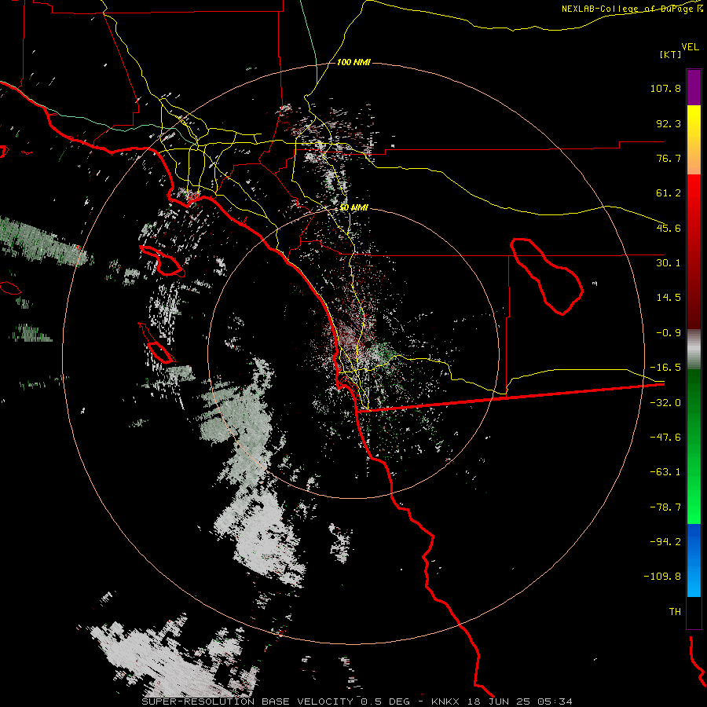This screenshot has width=707, height=707.
Task: Click the yellow-orange segment of the color bar
Action: click(x=694, y=140)
